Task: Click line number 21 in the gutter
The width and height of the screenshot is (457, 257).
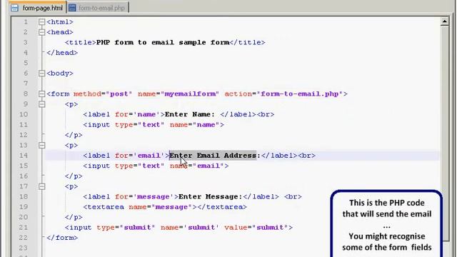Action: pos(24,228)
